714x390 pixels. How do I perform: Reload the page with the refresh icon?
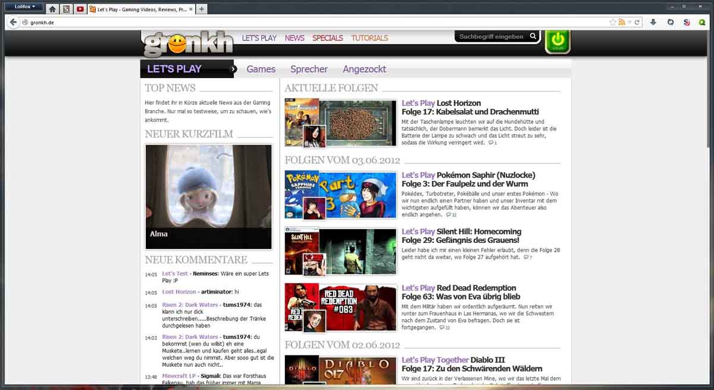(x=637, y=22)
